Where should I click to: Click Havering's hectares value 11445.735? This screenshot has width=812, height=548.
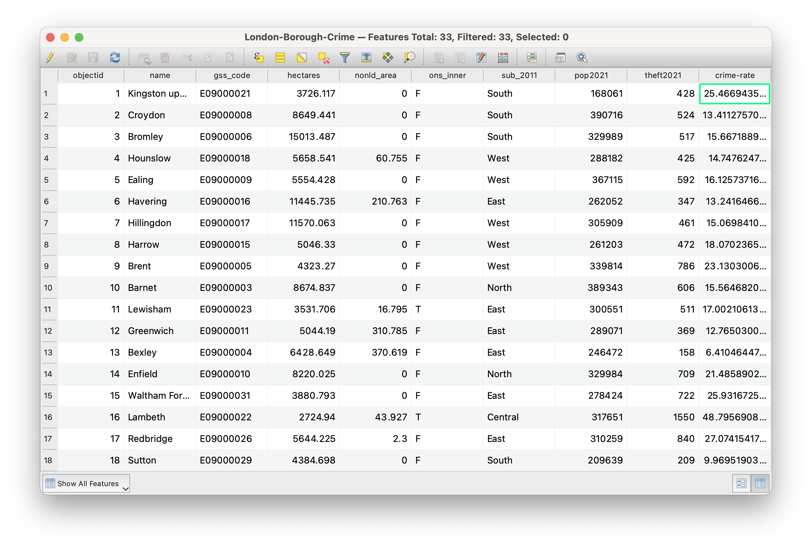point(304,202)
